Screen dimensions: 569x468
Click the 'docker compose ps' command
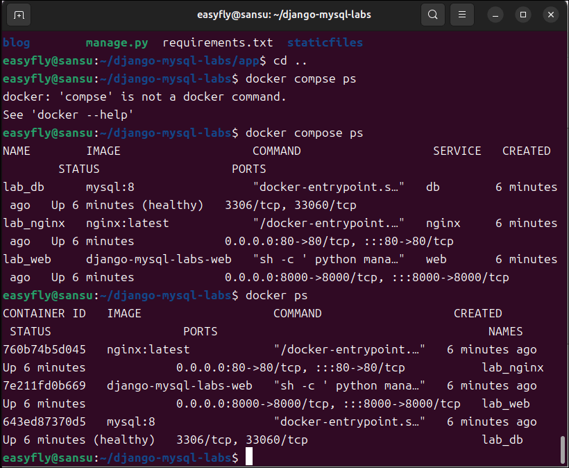304,133
